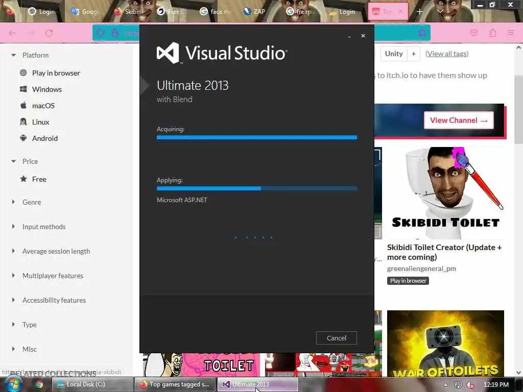Image resolution: width=523 pixels, height=392 pixels.
Task: Select the Linux platform filter
Action: (x=41, y=122)
